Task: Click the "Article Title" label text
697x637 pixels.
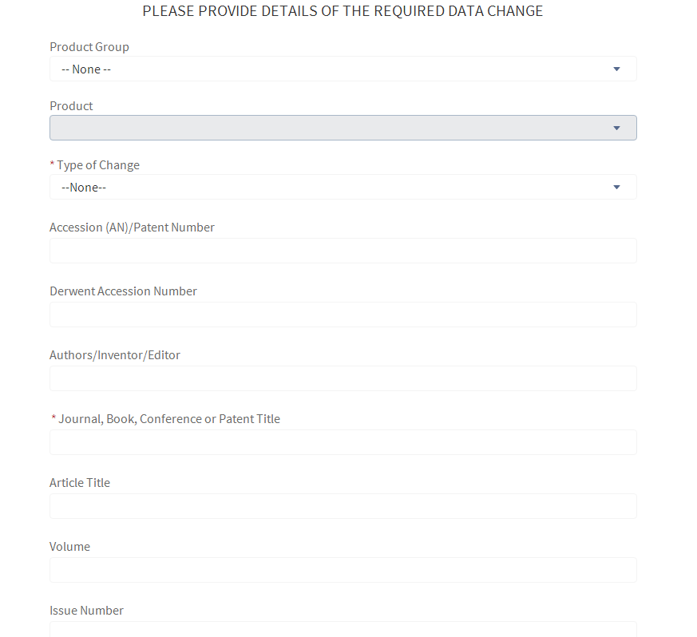Action: coord(80,483)
